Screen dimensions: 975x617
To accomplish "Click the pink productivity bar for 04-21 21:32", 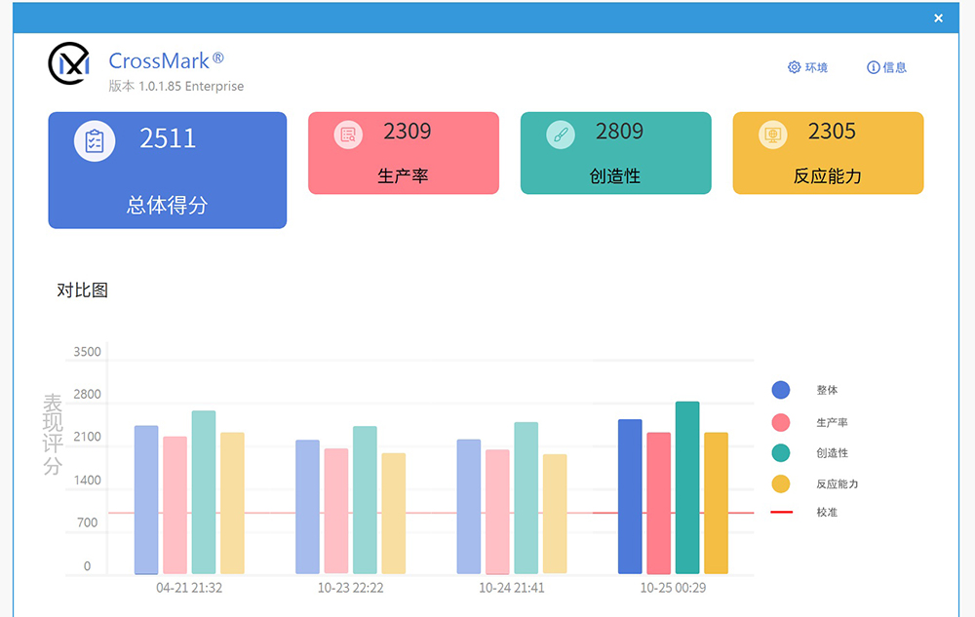I will 175,505.
